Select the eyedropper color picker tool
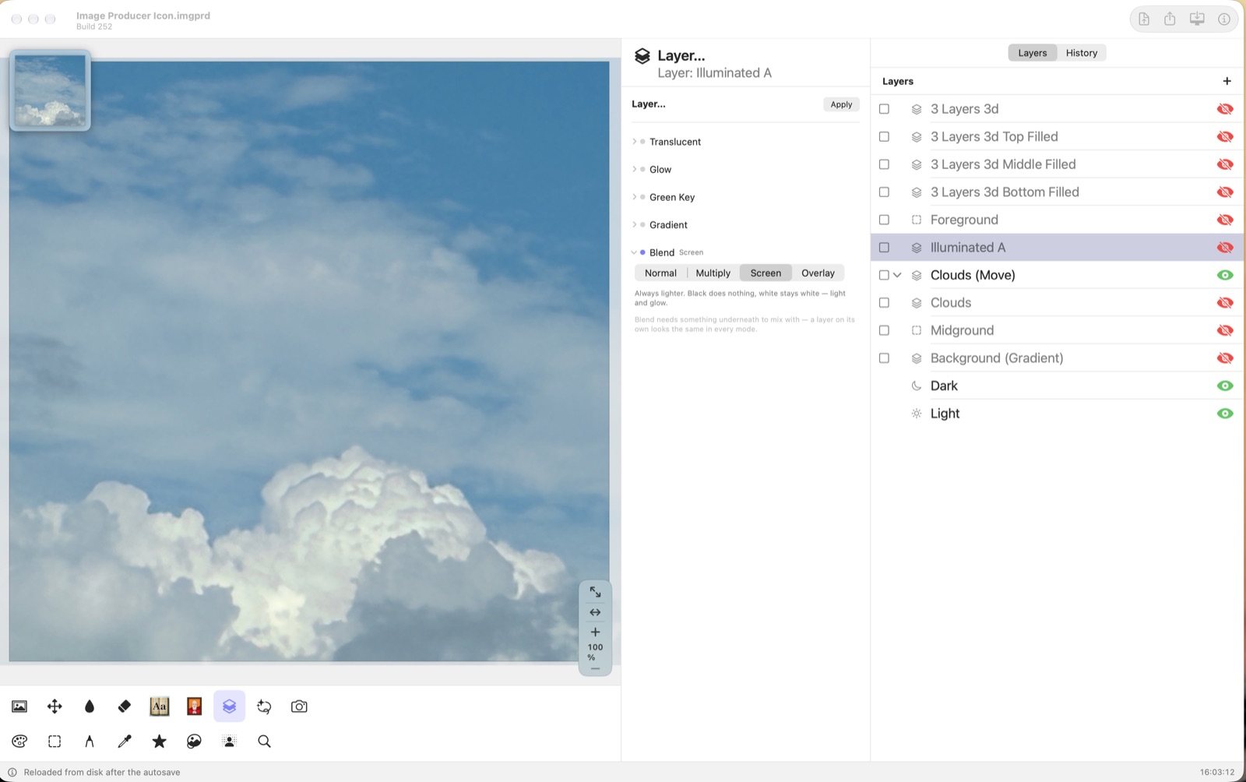 tap(125, 741)
